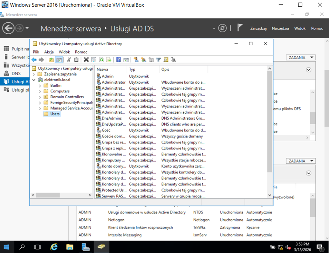Toggle the show/hide console tree toolbar icon
The width and height of the screenshot is (329, 253).
tap(59, 60)
